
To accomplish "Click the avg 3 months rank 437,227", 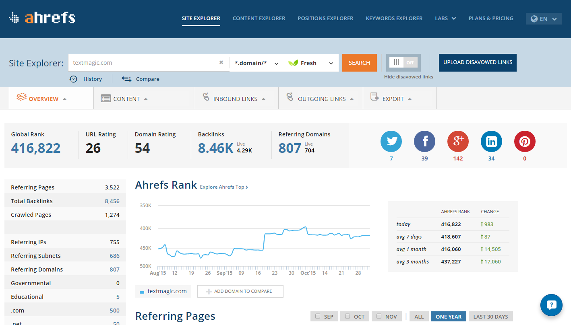I will (451, 261).
